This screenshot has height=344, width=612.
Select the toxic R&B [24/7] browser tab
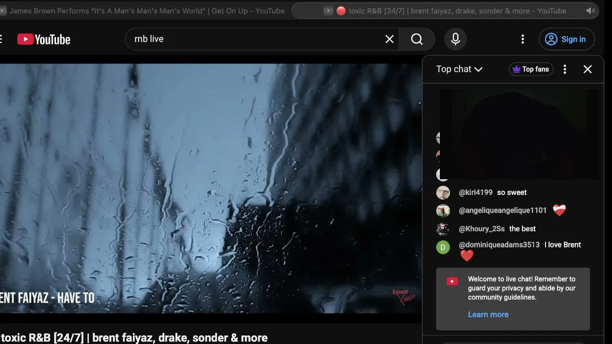(x=445, y=11)
